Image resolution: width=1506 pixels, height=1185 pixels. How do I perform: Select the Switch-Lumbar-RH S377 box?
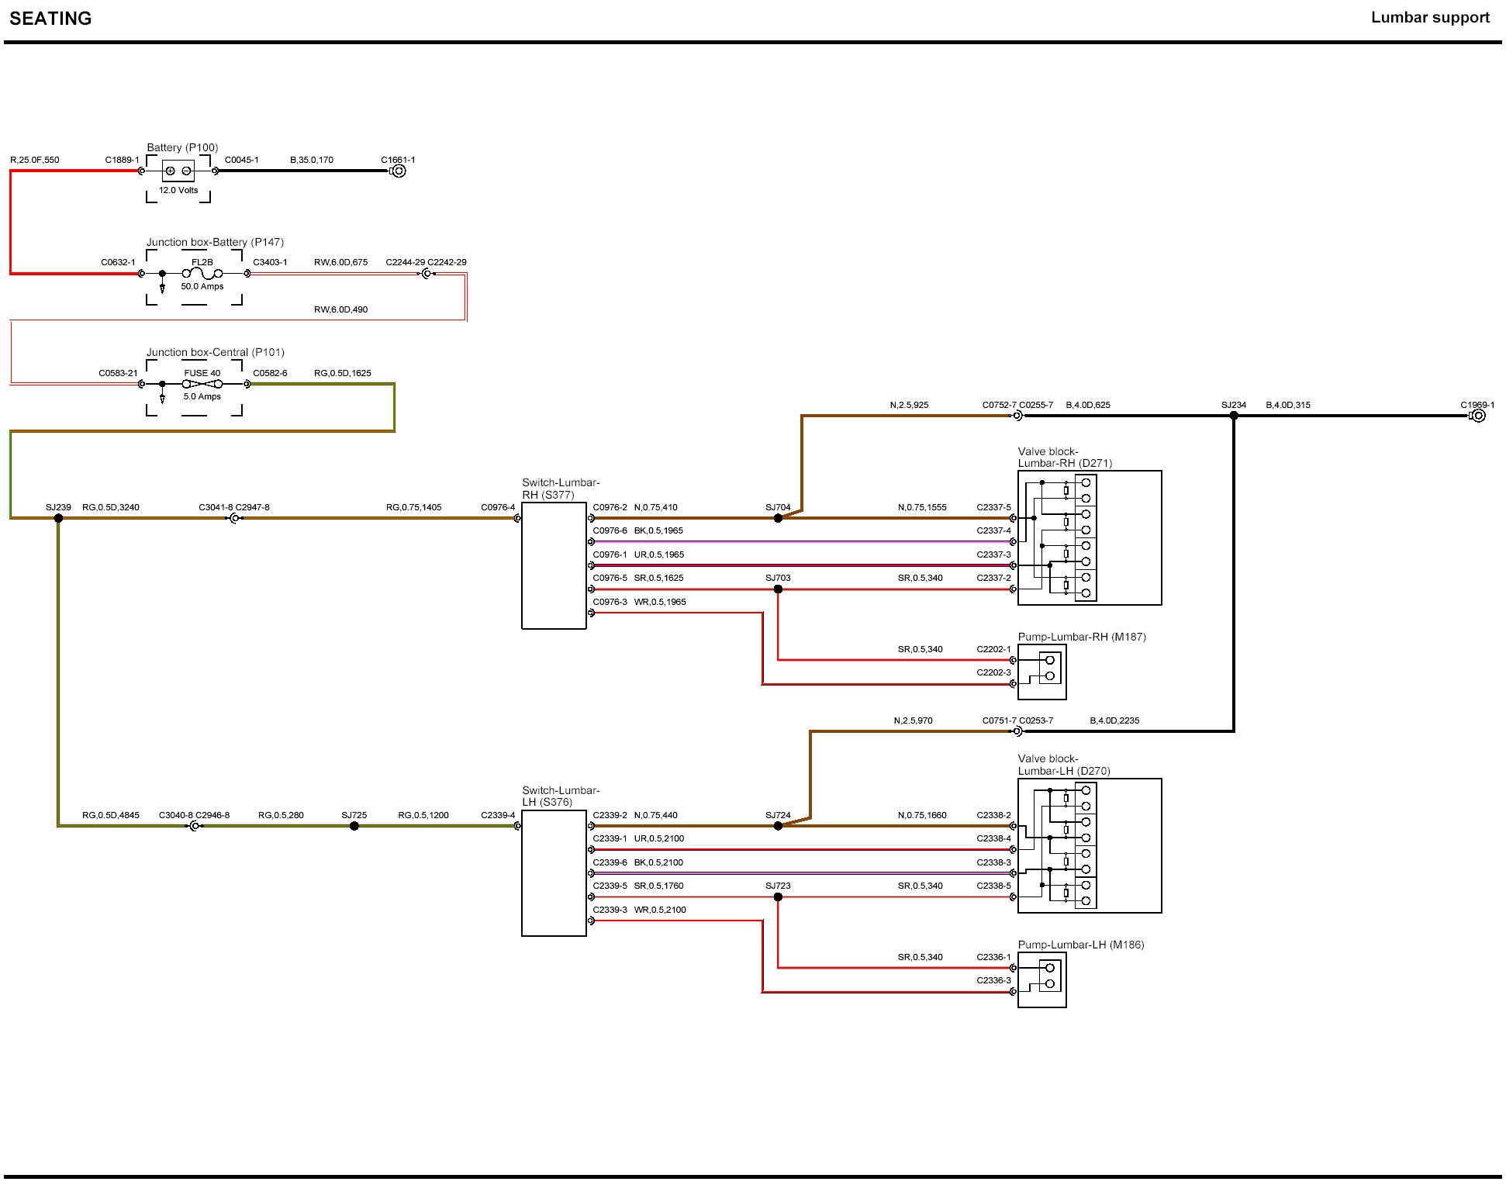tap(554, 565)
